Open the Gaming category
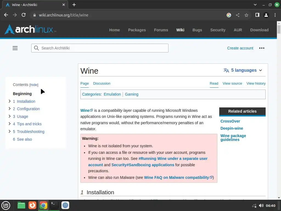This screenshot has width=281, height=211. coord(131,94)
